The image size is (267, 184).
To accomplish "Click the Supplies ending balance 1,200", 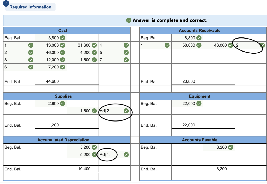I will (51, 125).
